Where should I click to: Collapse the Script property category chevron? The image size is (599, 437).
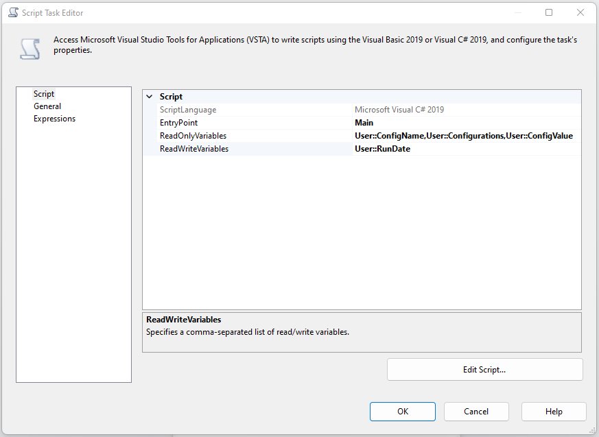[x=150, y=97]
